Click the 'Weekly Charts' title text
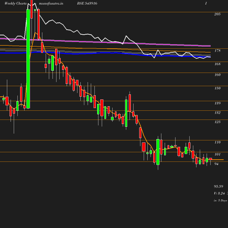Viewport: 228px width, 228px height. [x=16, y=4]
